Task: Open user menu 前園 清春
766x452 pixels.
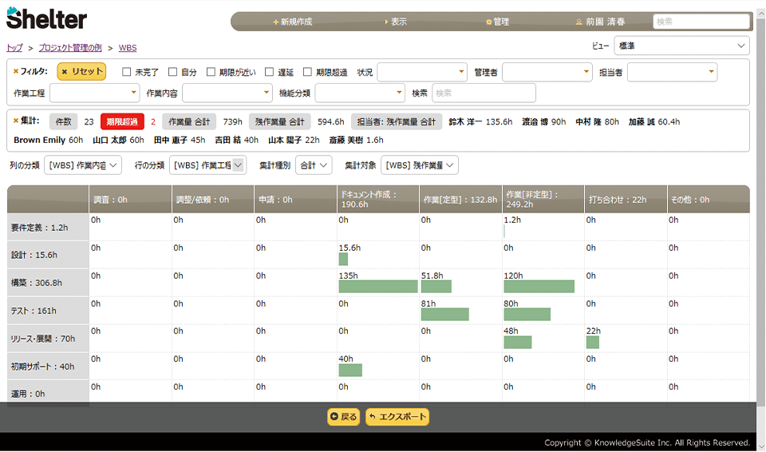Action: (601, 22)
